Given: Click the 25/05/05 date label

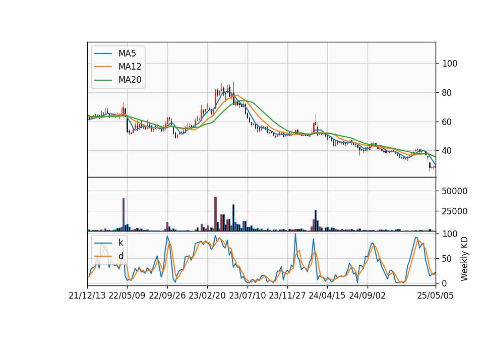Looking at the screenshot, I should click(435, 296).
